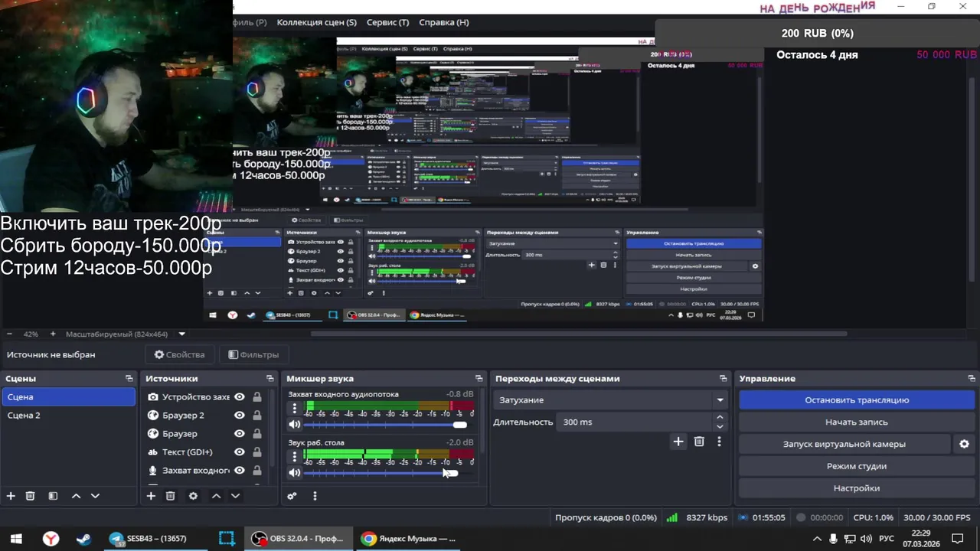Show hidden system tray icons chevron
This screenshot has height=551, width=980.
[816, 539]
